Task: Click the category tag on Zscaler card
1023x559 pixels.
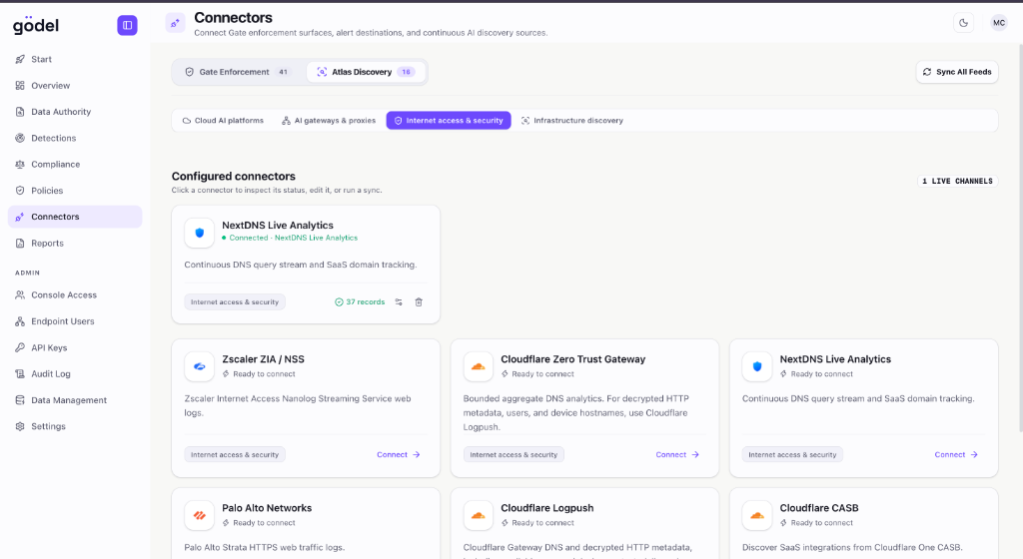Action: [235, 455]
